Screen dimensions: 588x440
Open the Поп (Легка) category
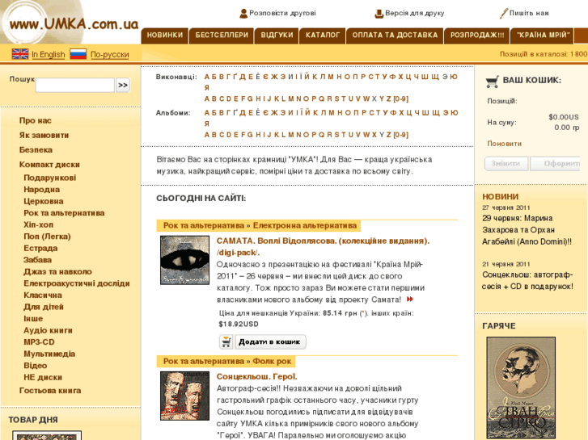pyautogui.click(x=47, y=237)
